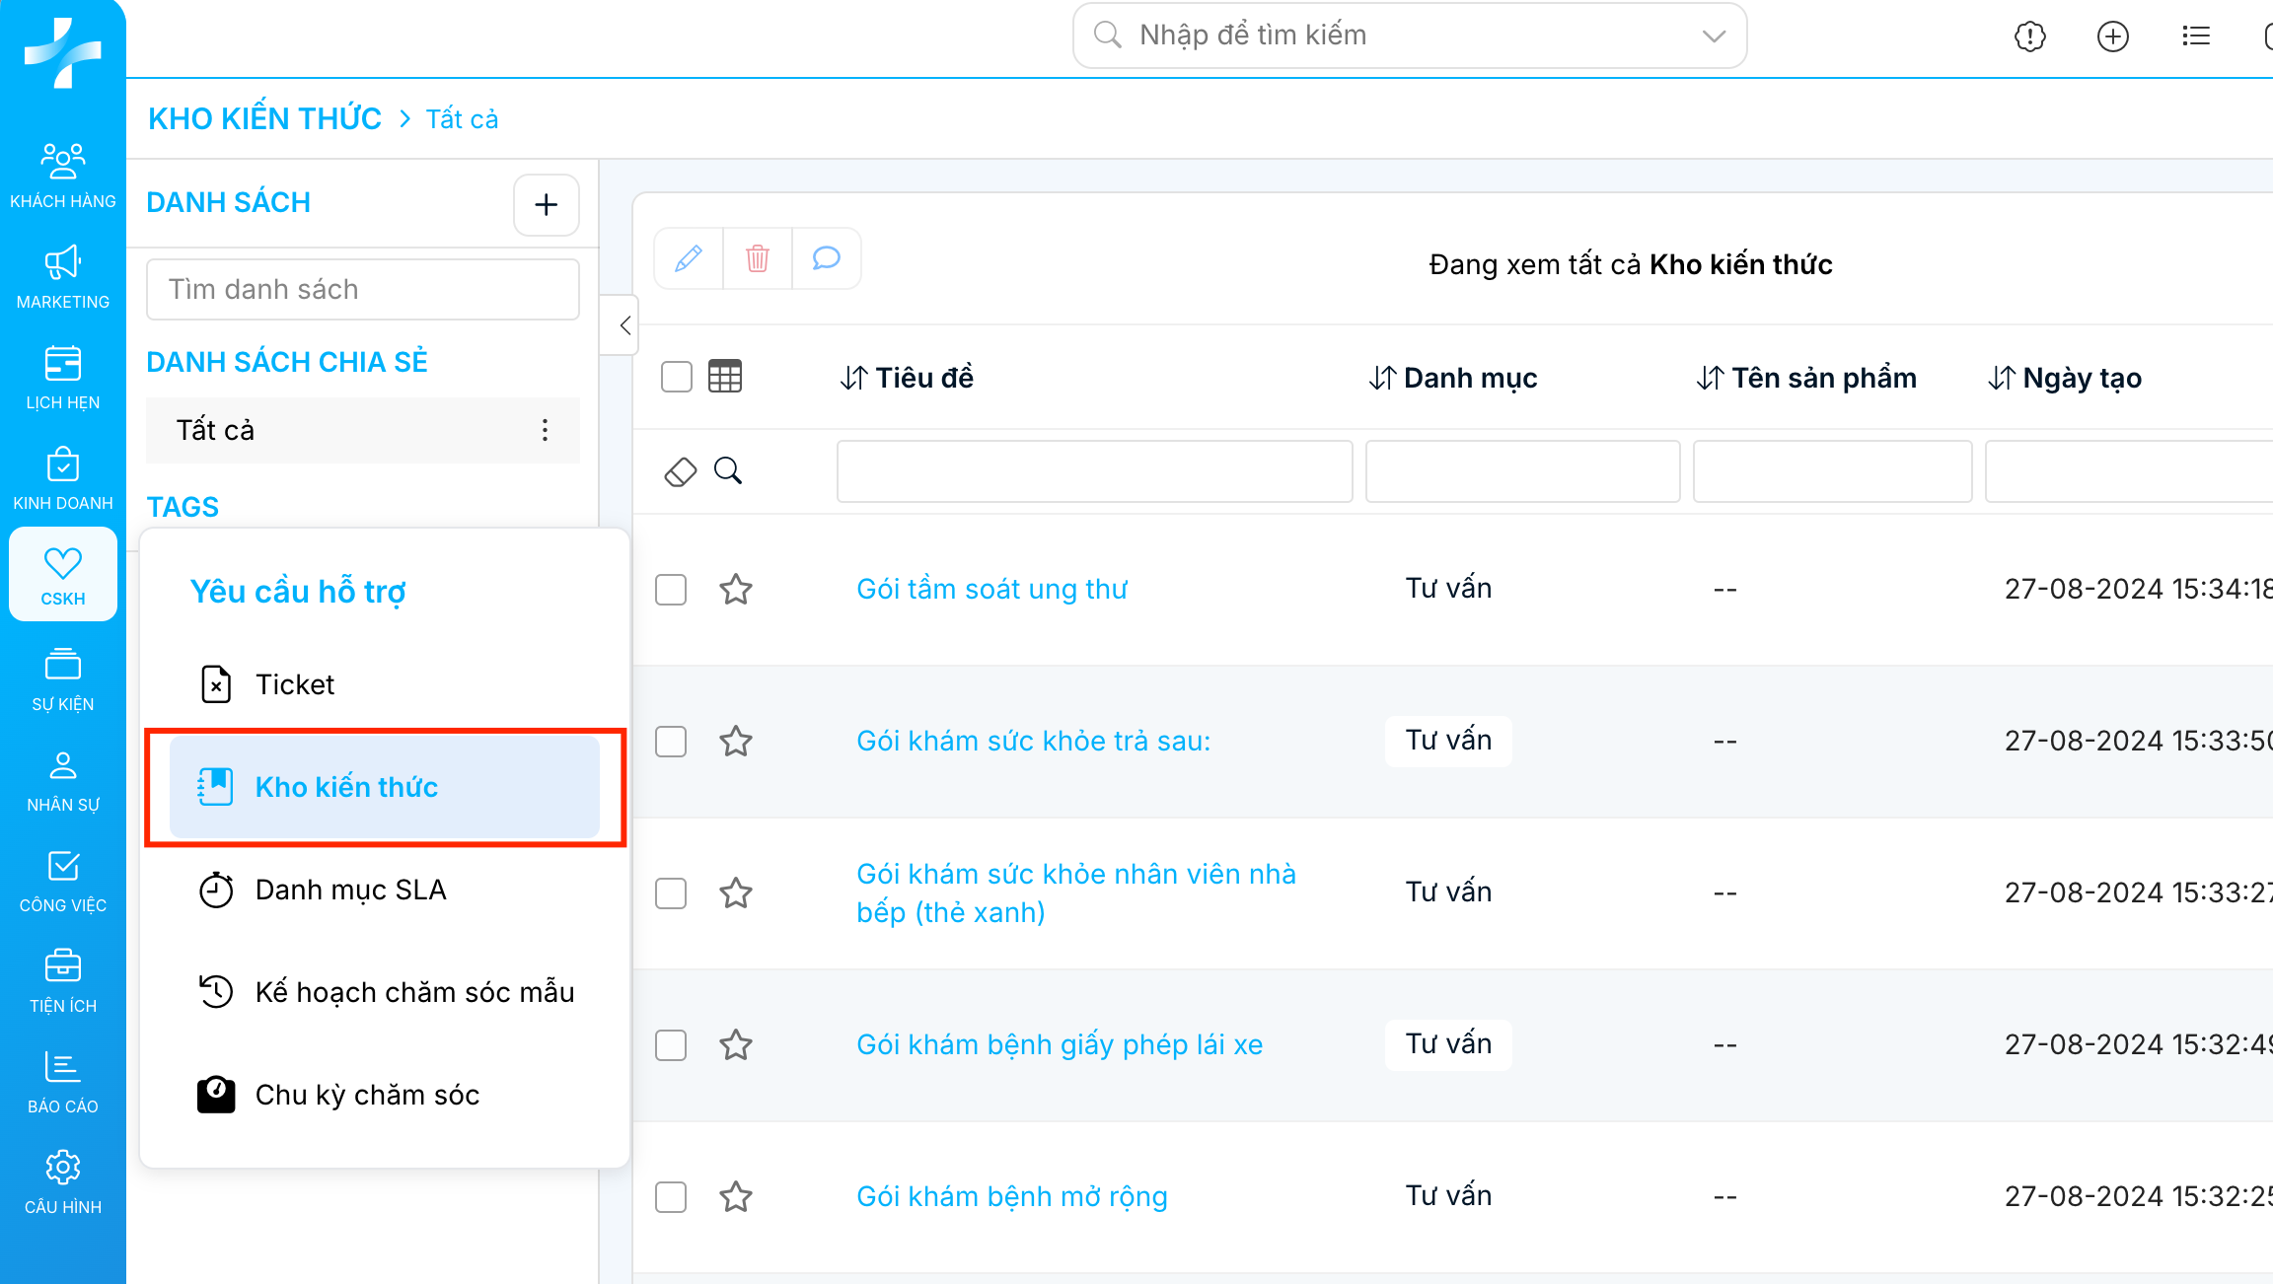Select Ticket in the CSKH menu

pyautogui.click(x=294, y=684)
